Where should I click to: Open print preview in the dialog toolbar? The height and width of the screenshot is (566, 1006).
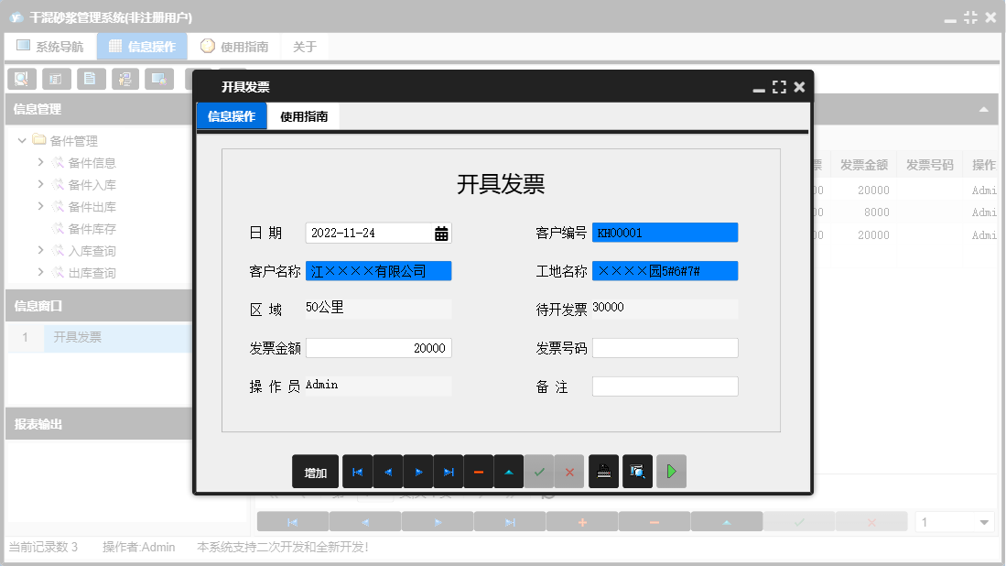(637, 471)
